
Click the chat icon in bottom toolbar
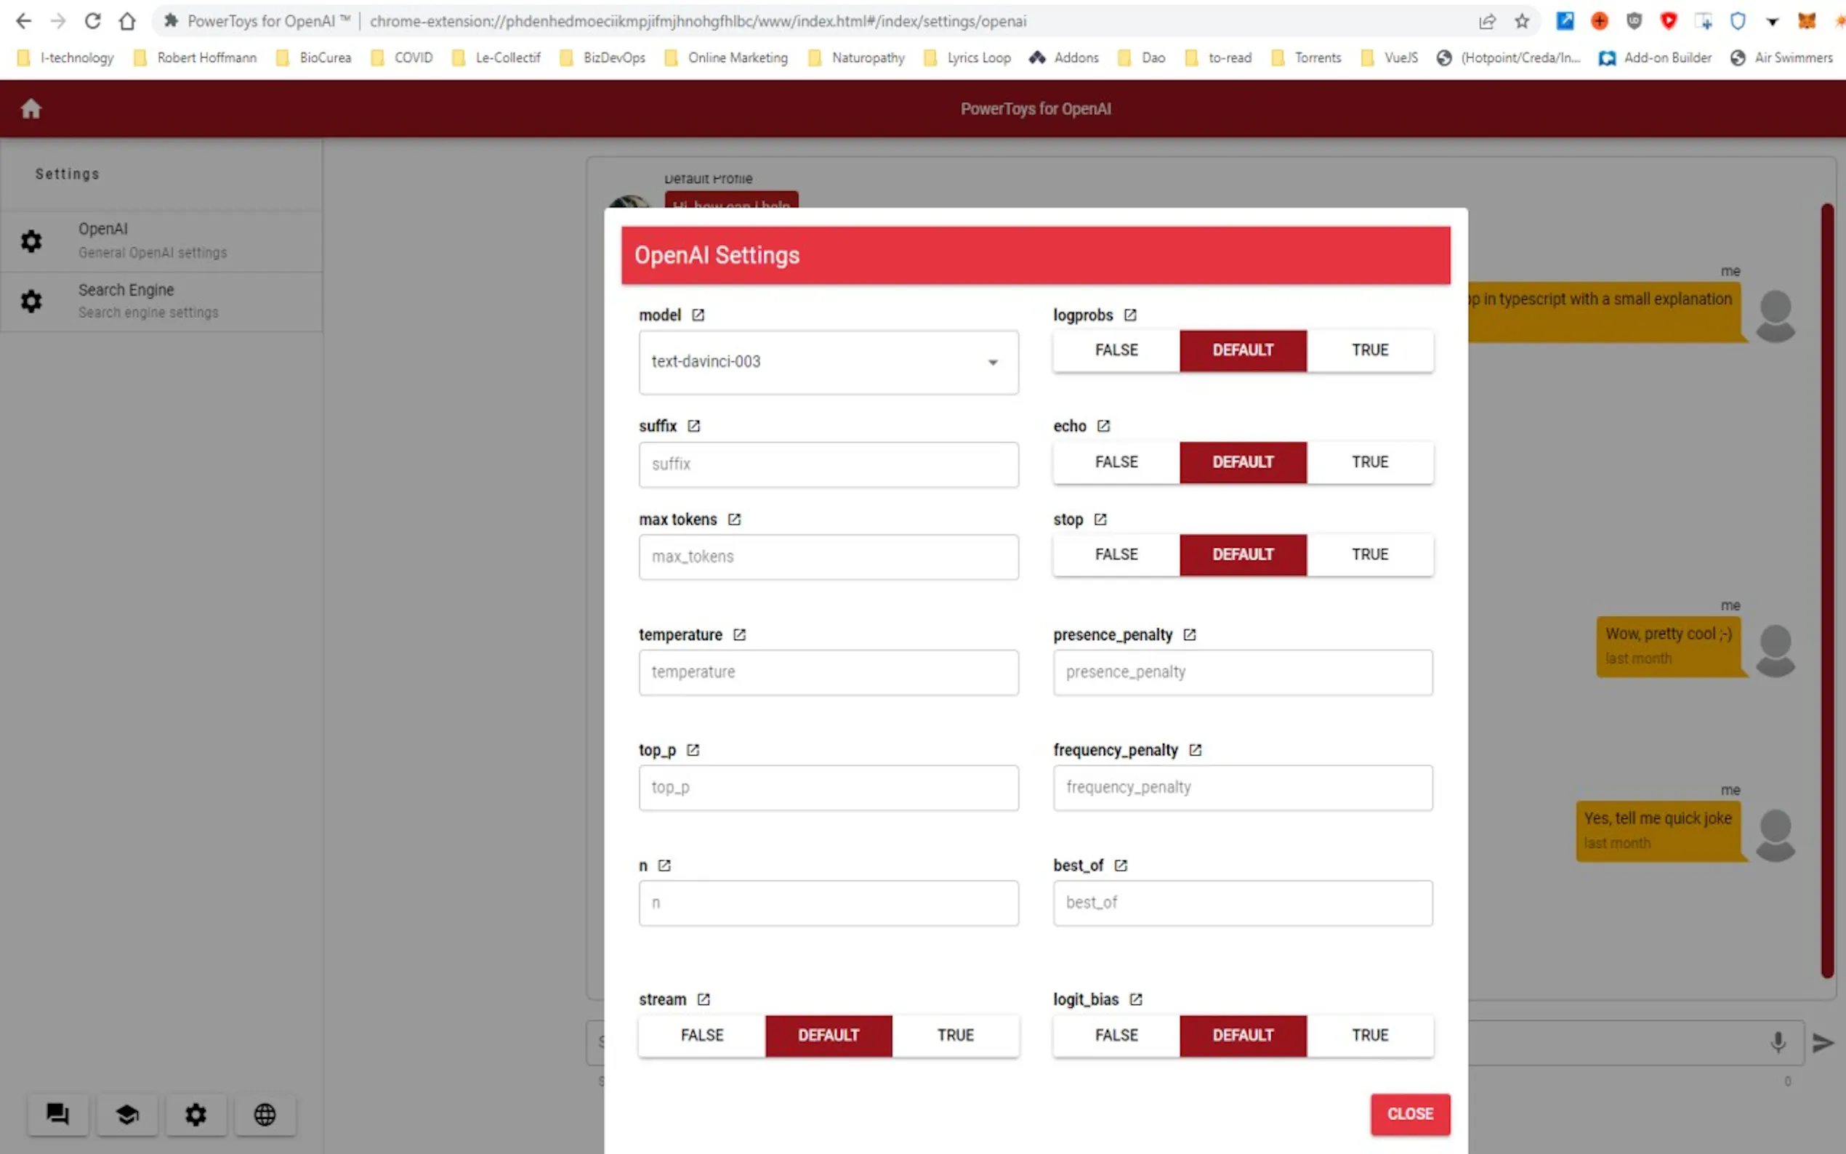click(58, 1114)
